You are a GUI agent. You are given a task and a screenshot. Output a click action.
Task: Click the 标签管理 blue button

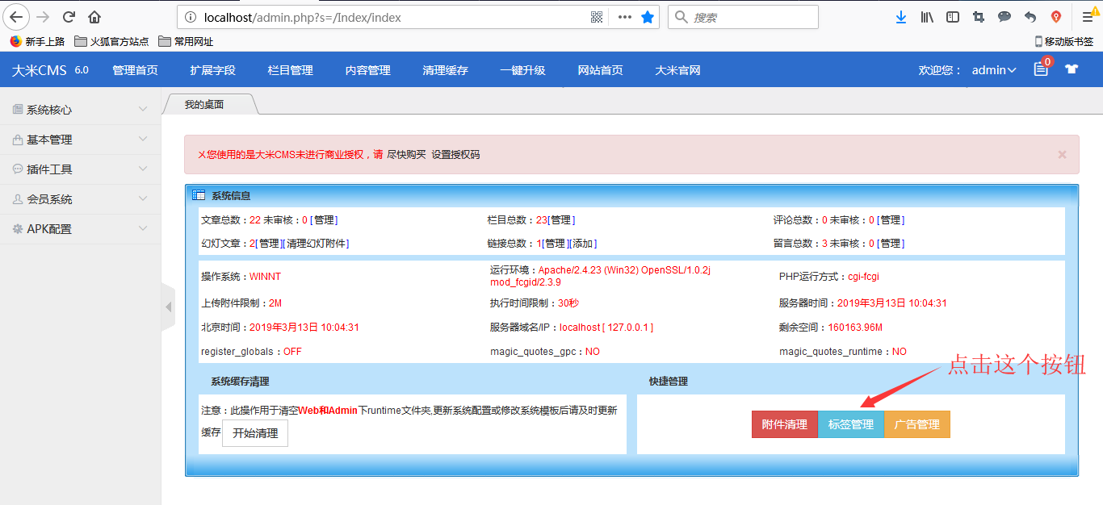pyautogui.click(x=851, y=424)
